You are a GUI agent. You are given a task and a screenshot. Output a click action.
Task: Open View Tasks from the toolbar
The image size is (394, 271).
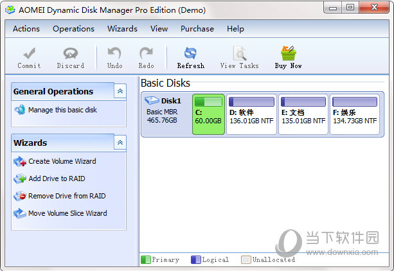[x=240, y=58]
